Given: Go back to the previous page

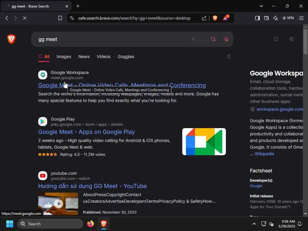Looking at the screenshot, I should 7,18.
